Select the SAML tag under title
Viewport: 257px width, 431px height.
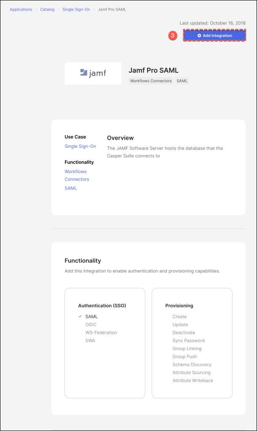click(182, 81)
